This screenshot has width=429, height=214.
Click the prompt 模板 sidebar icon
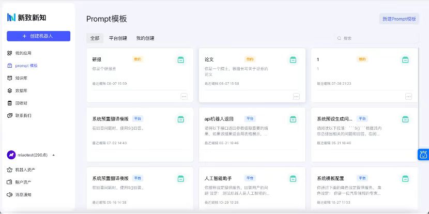pyautogui.click(x=10, y=66)
